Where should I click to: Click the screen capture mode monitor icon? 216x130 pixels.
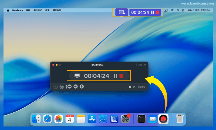click(x=77, y=76)
